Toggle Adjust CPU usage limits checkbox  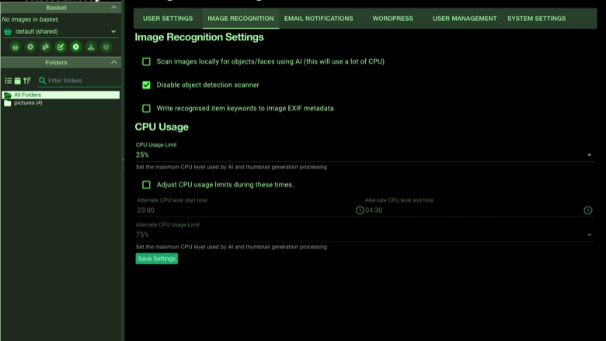[x=146, y=185]
